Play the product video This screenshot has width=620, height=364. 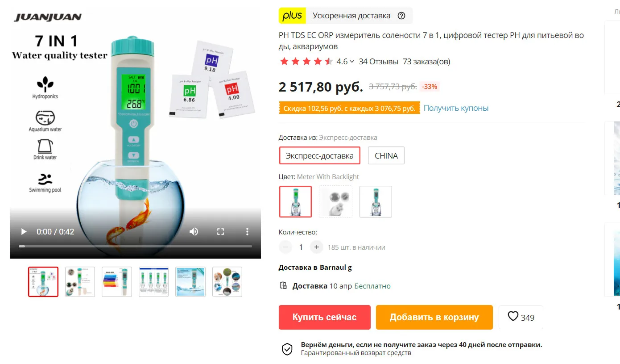coord(24,232)
